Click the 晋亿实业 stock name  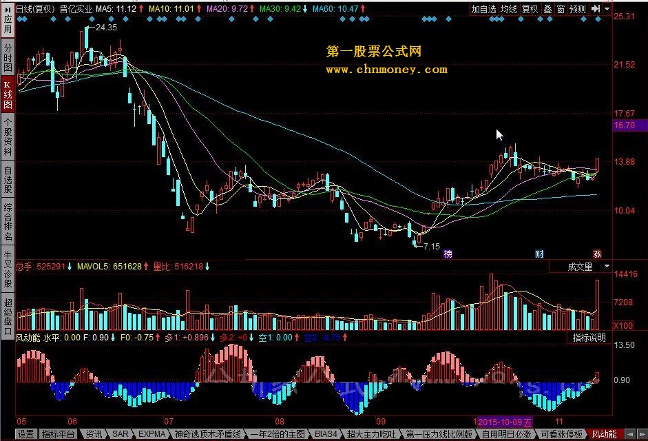tap(76, 9)
